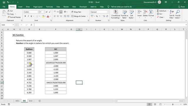Switch to the Data tab
This screenshot has width=188, height=106.
[x=58, y=7]
